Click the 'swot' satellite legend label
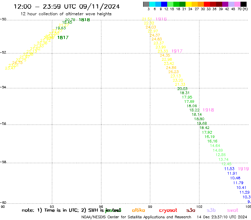Screen dimensions: 251x220 pos(233,210)
